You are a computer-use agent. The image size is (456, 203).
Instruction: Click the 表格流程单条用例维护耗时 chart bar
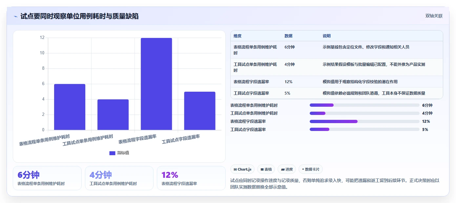[70, 107]
